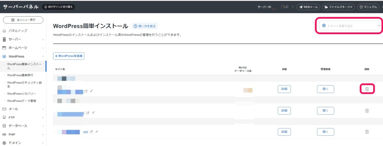Click the home icon beside パネルトップ
The image size is (383, 146).
pos(4,31)
